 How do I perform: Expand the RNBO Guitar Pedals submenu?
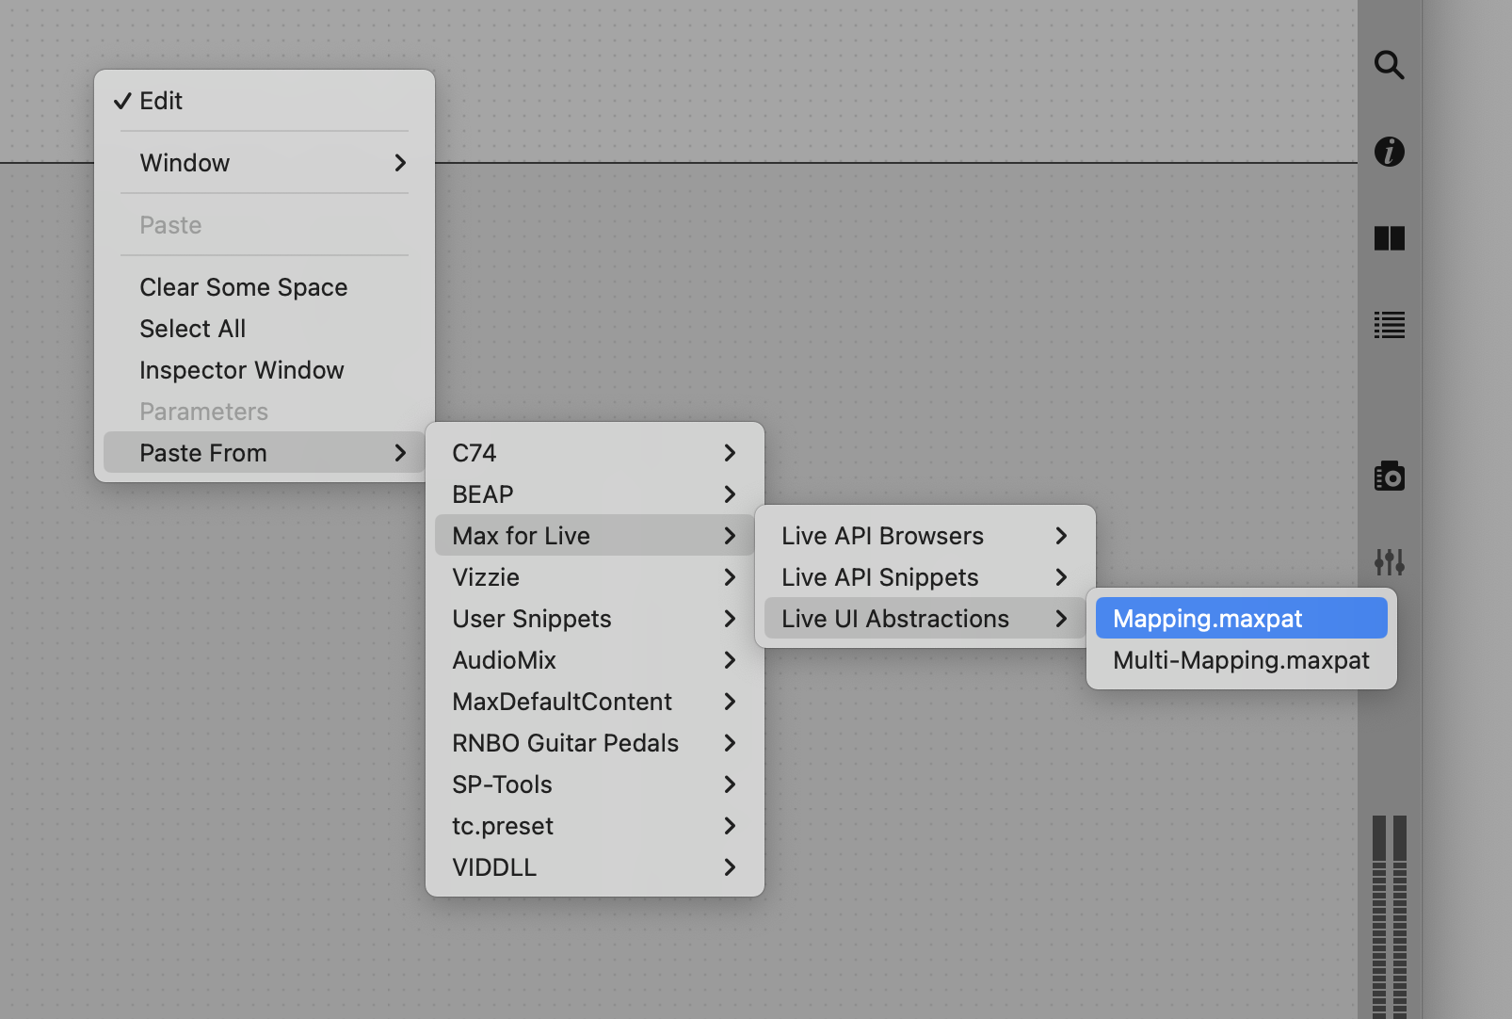pyautogui.click(x=595, y=743)
